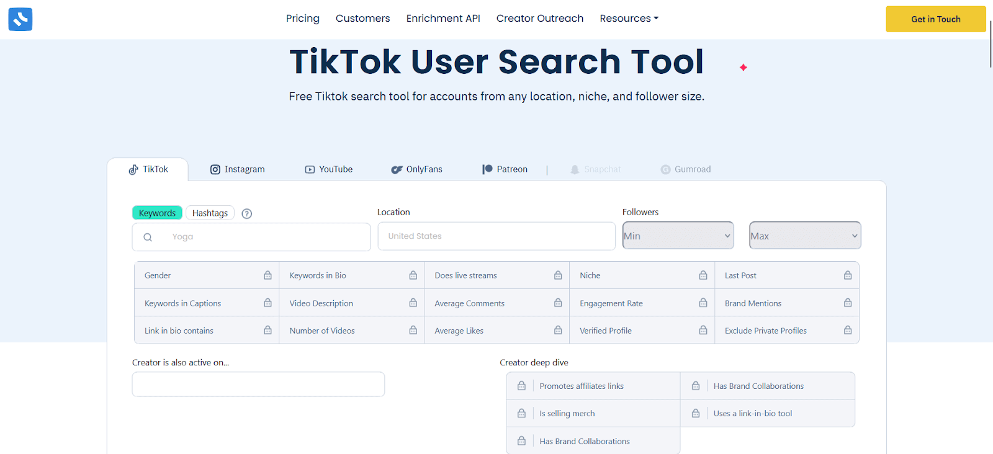
Task: Click the Does live streams filter label
Action: [465, 275]
